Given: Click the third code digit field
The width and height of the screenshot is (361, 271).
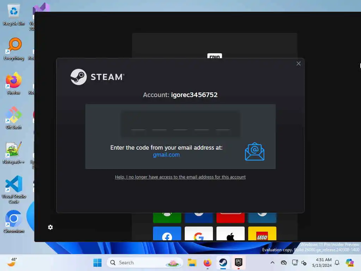Looking at the screenshot, I should pos(180,125).
